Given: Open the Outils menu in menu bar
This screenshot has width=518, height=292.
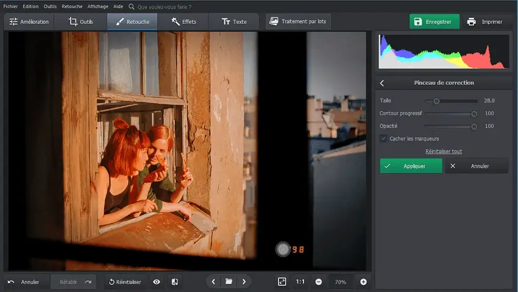Looking at the screenshot, I should tap(50, 6).
